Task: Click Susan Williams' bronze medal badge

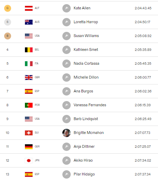Action: tap(8, 36)
